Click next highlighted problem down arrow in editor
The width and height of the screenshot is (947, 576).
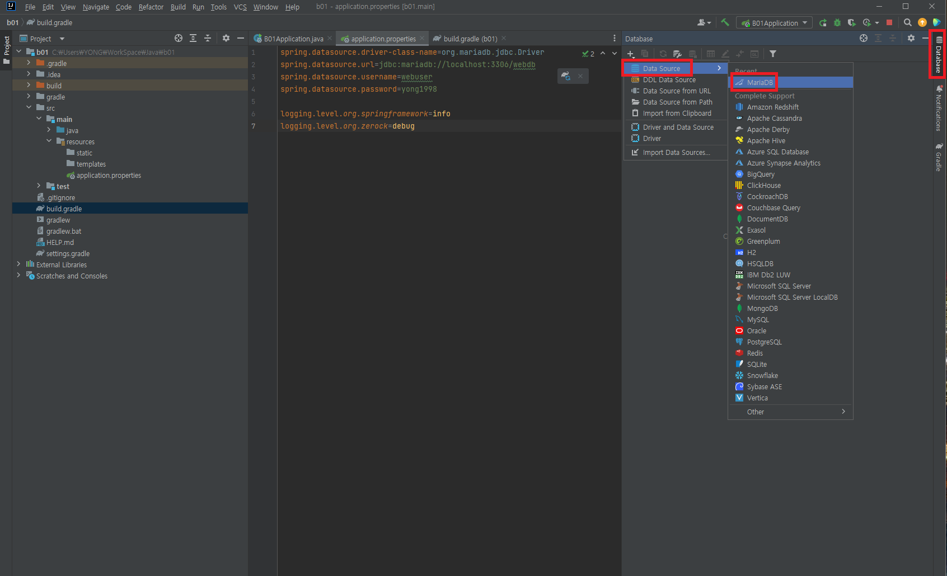(615, 54)
